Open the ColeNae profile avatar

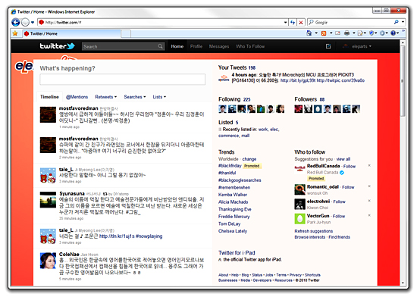tap(48, 261)
